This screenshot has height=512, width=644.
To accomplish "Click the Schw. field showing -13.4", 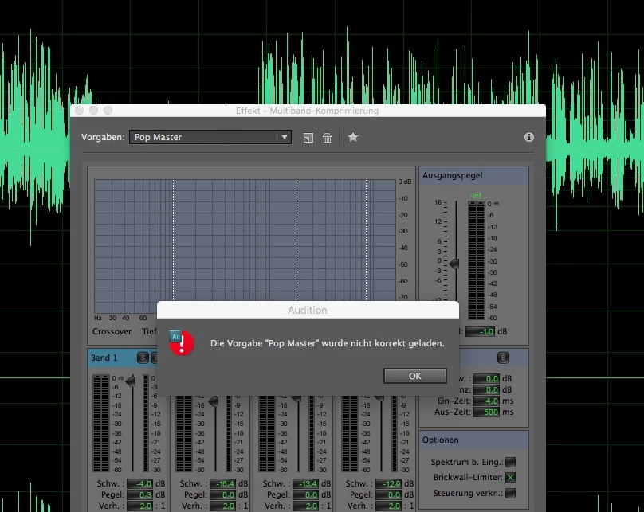I will [305, 483].
